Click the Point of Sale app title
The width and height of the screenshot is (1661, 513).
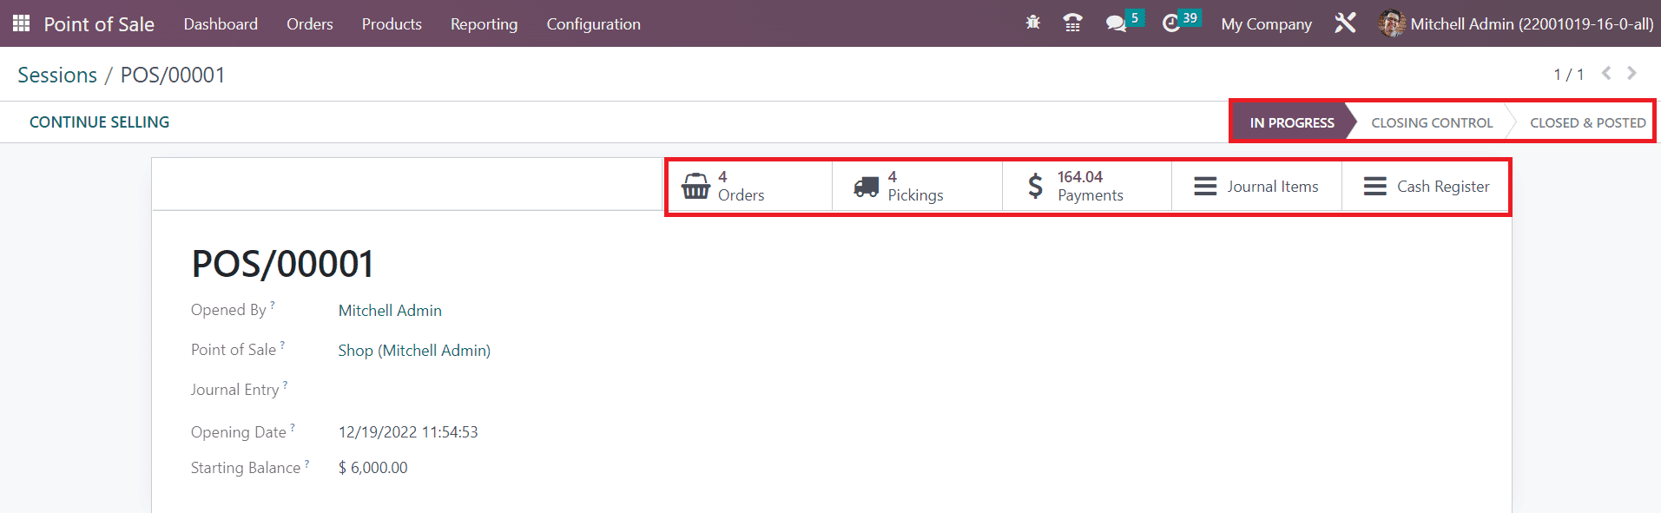point(99,24)
